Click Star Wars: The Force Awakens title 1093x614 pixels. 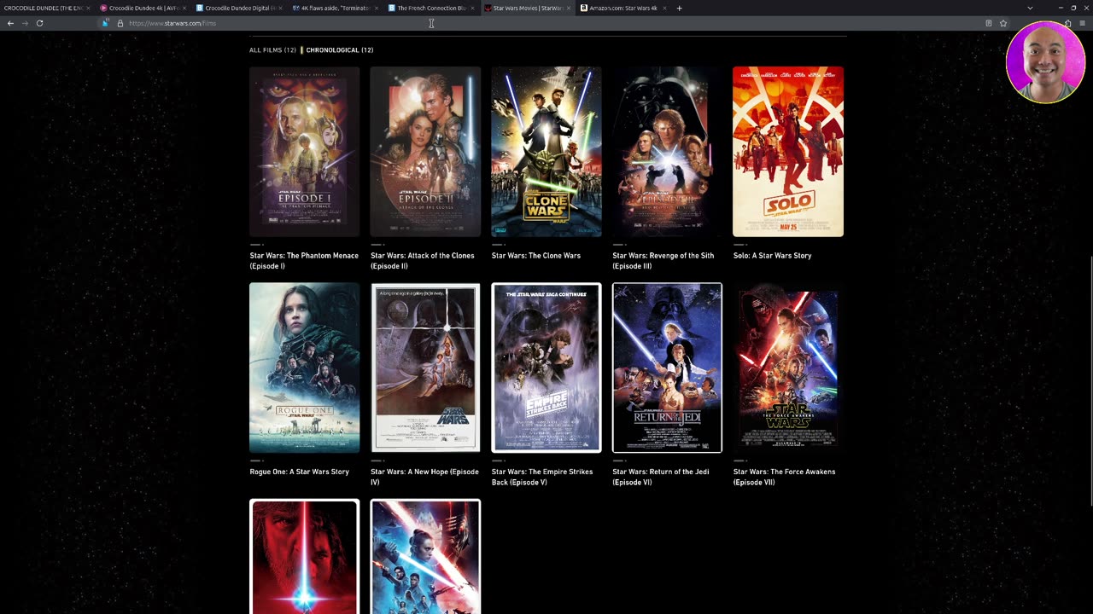point(785,477)
